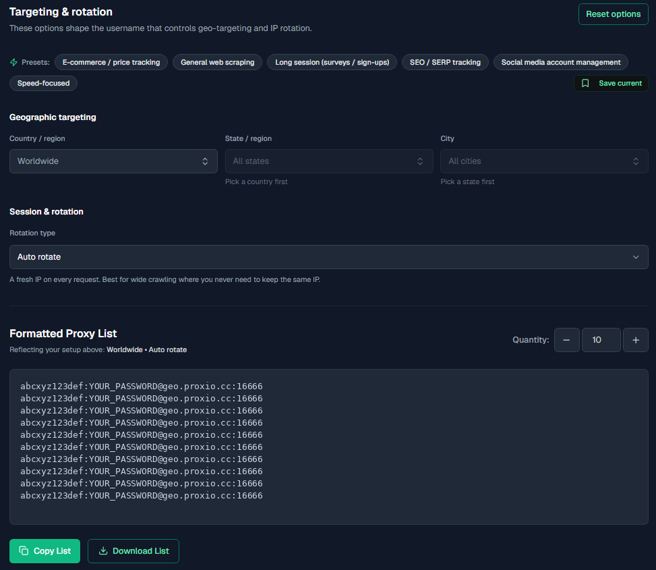Screen dimensions: 656x570
Task: Open the All cities dropdown
Action: (x=544, y=161)
